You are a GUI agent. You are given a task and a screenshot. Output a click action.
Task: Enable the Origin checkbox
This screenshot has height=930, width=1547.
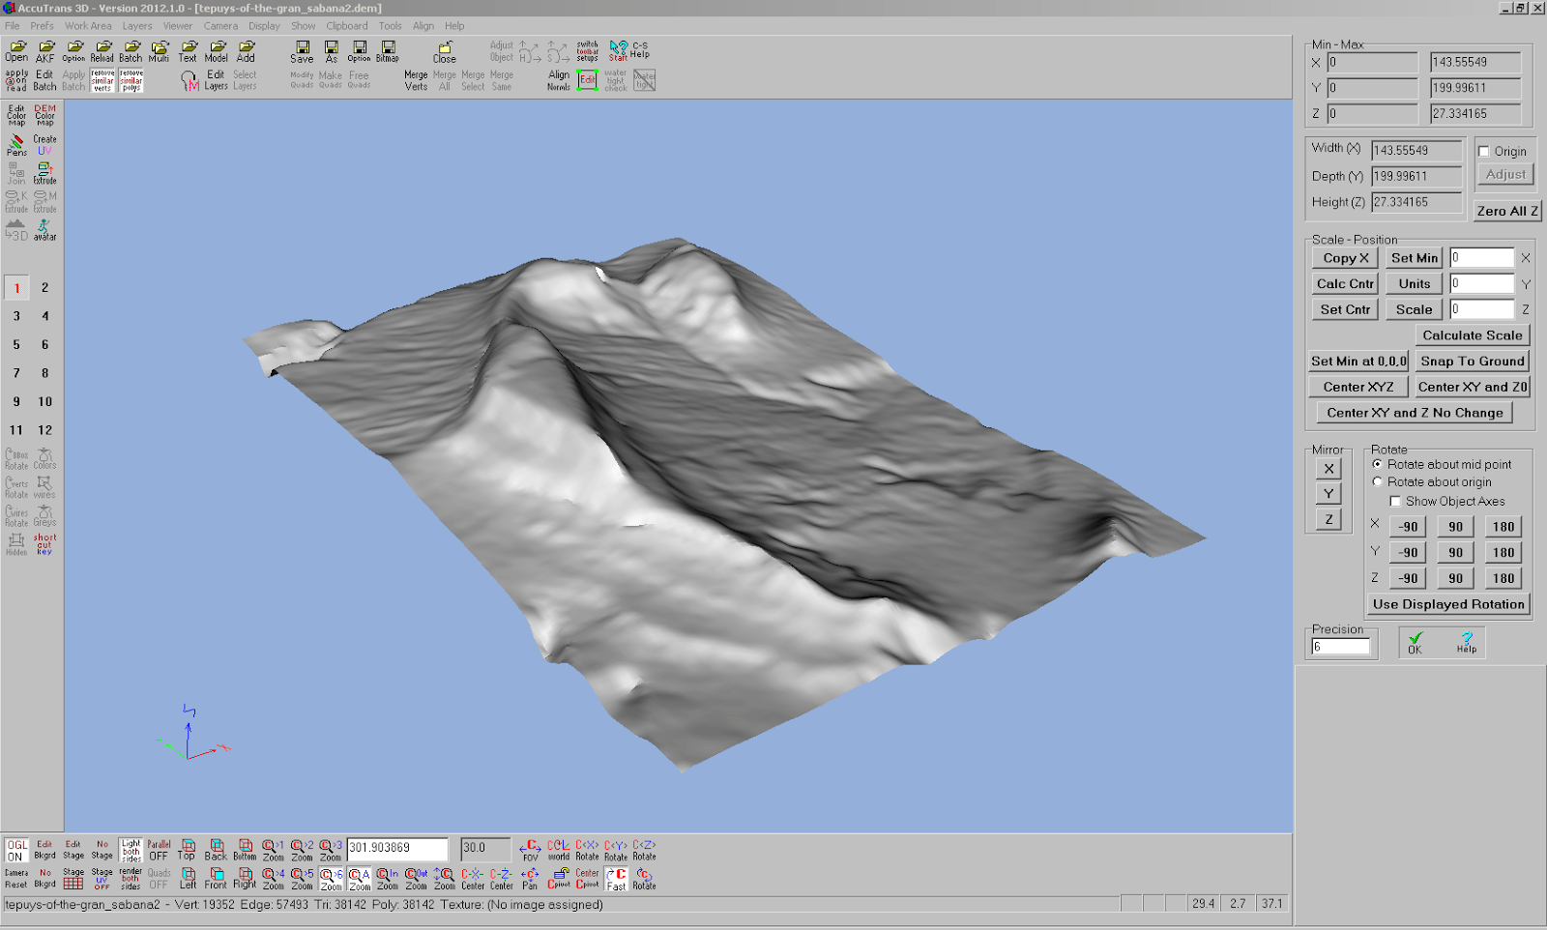point(1484,152)
